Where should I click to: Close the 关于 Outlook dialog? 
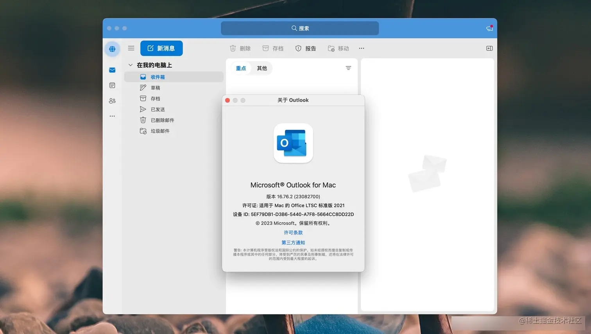click(x=227, y=100)
